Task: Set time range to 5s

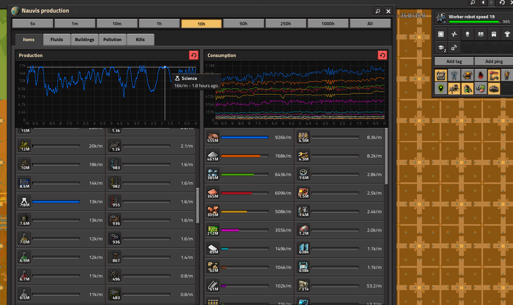Action: 33,24
